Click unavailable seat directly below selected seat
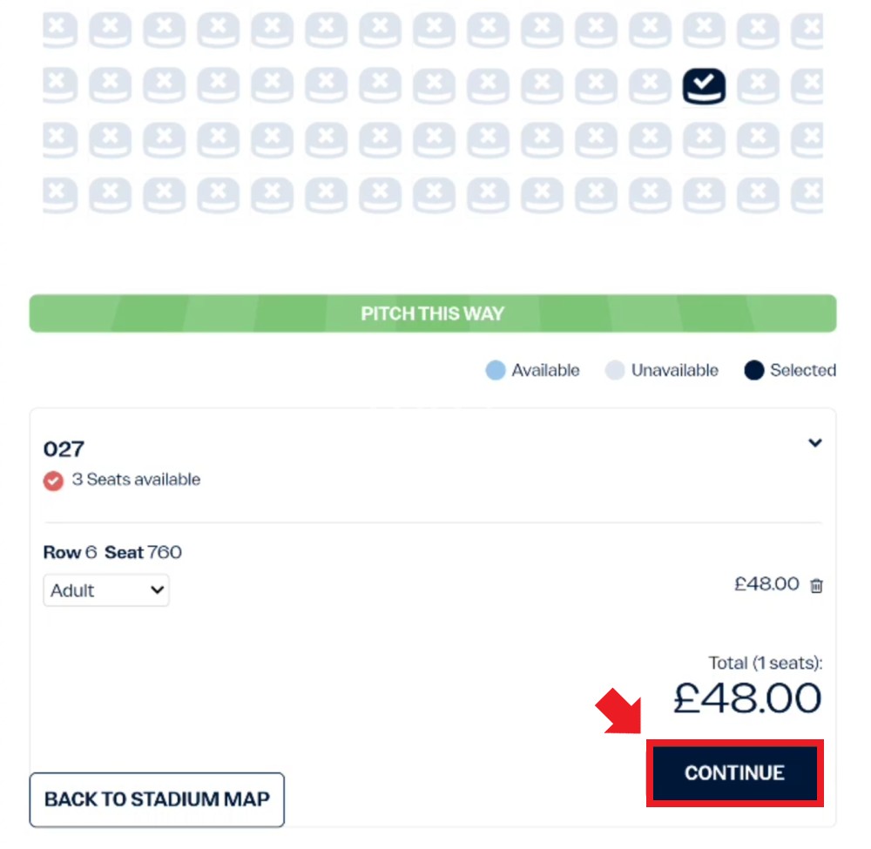Screen dimensions: 871x849 pos(704,139)
